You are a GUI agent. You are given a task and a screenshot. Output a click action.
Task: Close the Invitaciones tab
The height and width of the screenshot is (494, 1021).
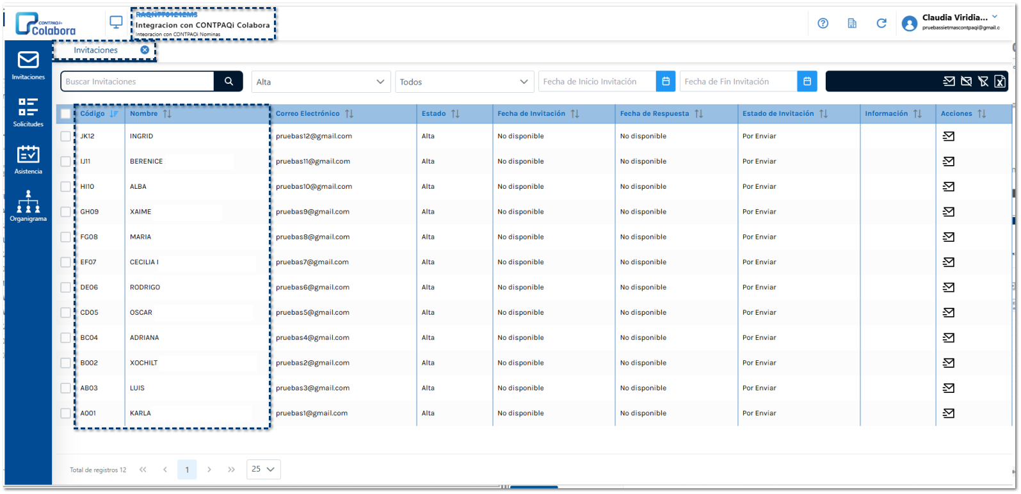point(145,50)
